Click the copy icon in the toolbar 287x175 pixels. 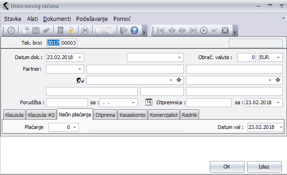point(99,30)
